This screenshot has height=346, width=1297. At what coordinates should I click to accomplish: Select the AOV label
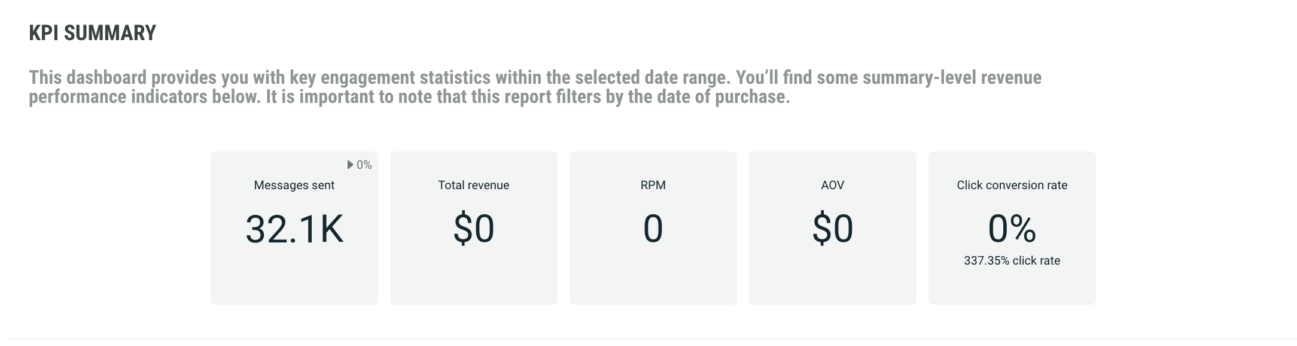tap(832, 185)
